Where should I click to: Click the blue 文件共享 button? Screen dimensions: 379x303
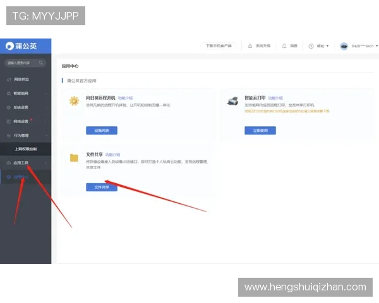click(x=102, y=187)
